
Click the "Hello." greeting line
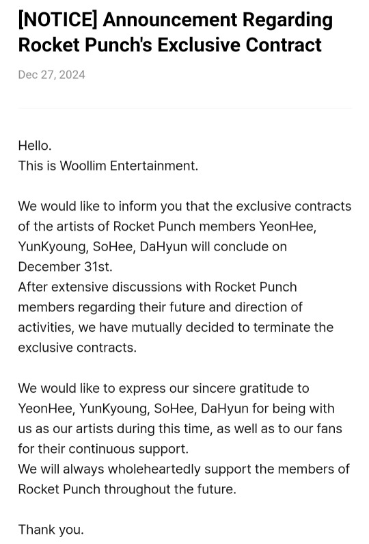[x=35, y=146]
